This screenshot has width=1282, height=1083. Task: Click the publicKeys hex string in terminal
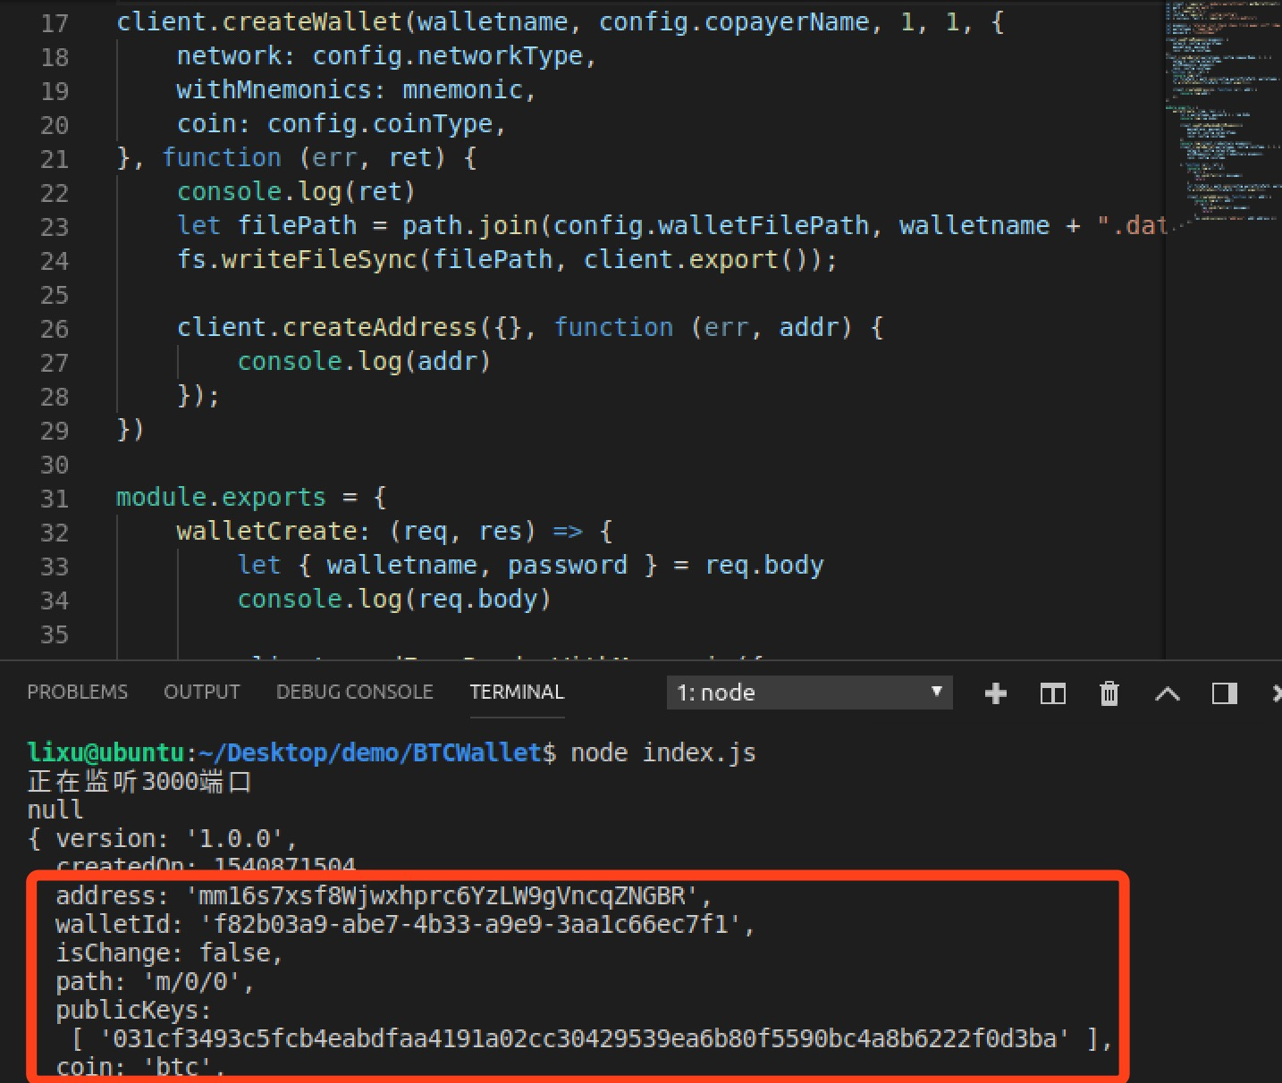[x=585, y=1039]
